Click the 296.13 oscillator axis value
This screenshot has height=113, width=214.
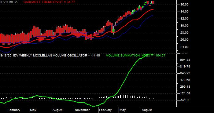point(185,87)
